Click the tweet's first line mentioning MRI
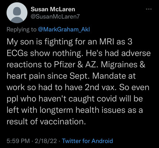Viewport: 159px width, 148px height. pos(70,42)
